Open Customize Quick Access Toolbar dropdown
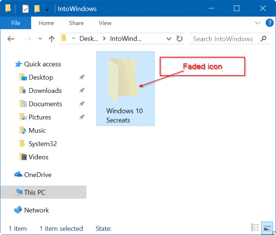Viewport: 276px width, 235px height. coord(47,9)
